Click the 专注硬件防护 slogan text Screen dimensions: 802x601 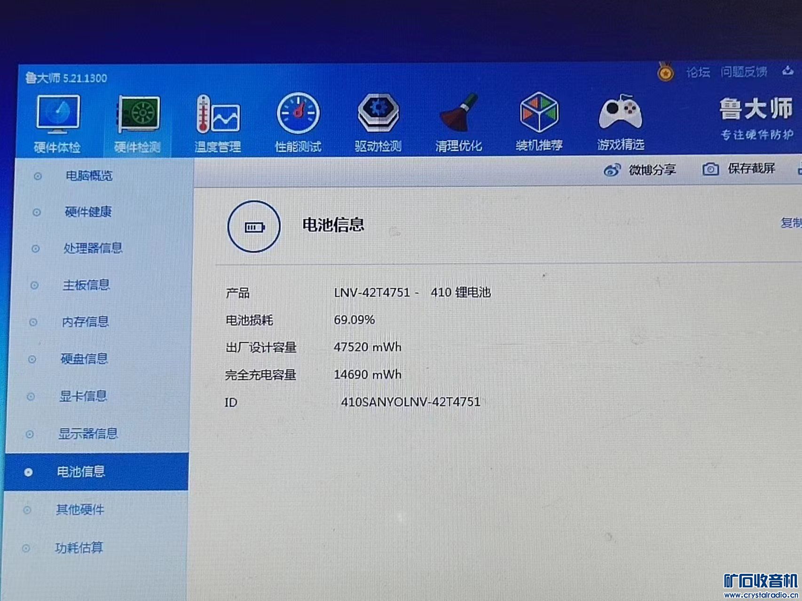pyautogui.click(x=757, y=135)
